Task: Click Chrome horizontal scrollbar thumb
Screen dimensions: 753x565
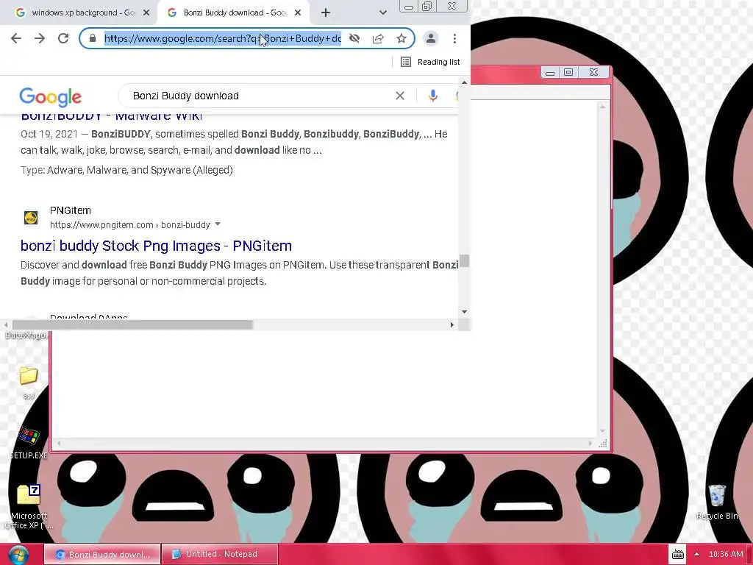Action: point(132,324)
